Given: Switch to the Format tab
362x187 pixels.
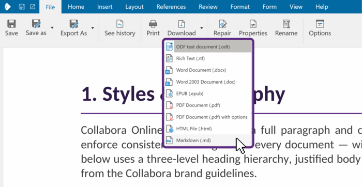Looking at the screenshot, I should pos(240,7).
